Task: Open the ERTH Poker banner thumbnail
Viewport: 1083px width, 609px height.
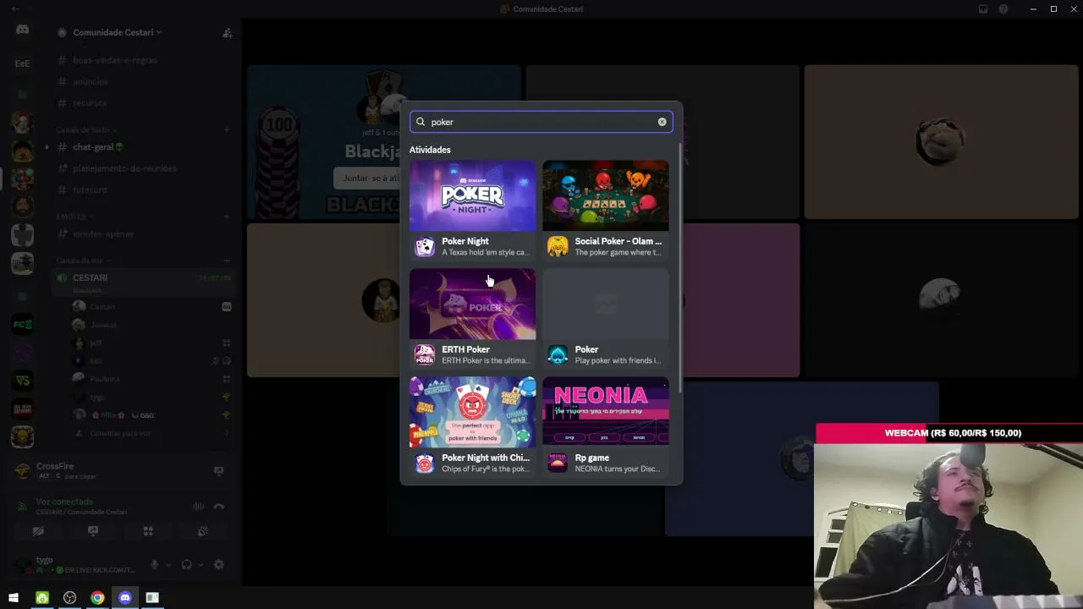Action: tap(473, 304)
